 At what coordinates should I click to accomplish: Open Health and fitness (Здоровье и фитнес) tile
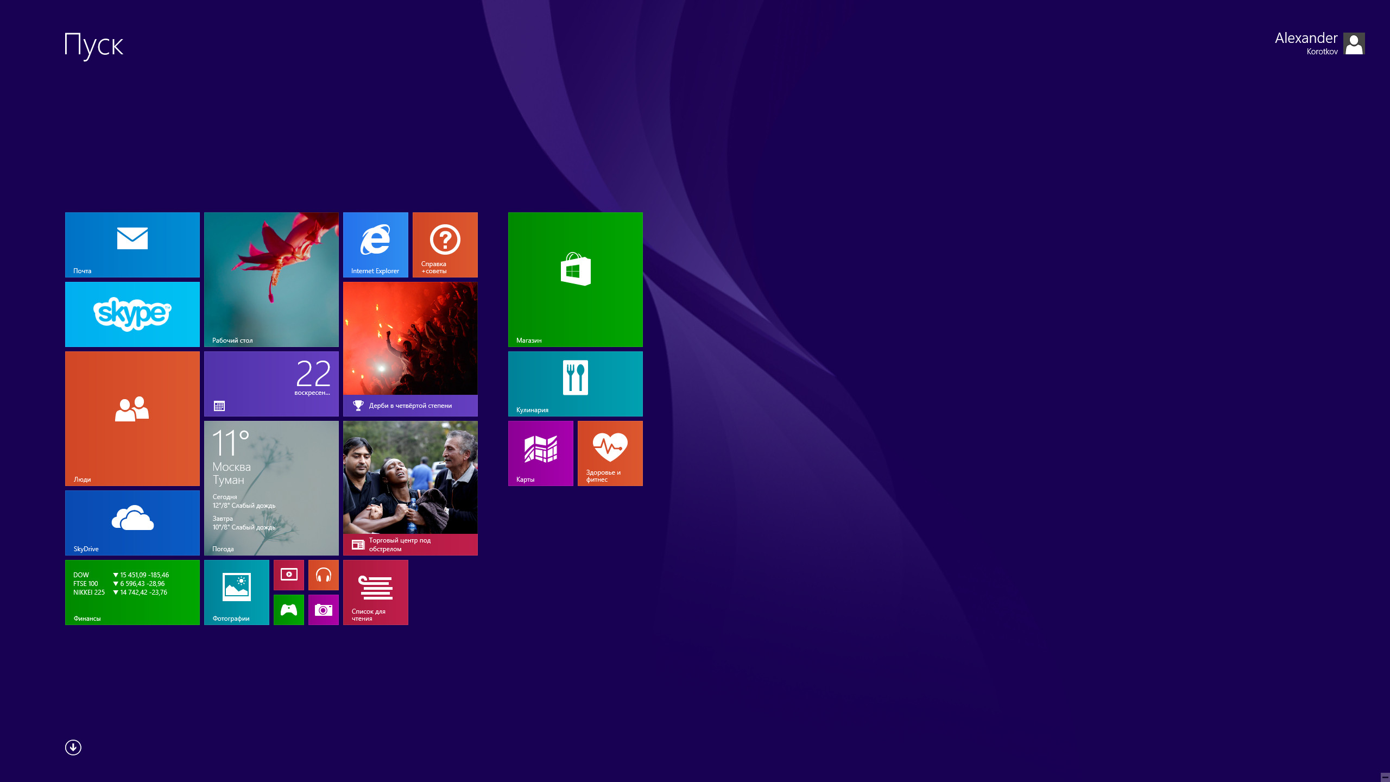(x=610, y=453)
